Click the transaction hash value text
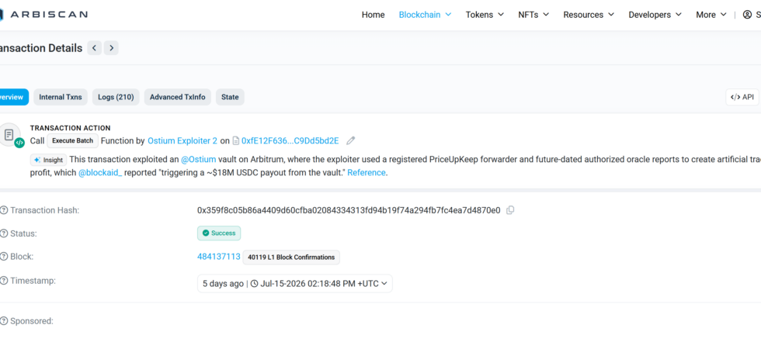Viewport: 761px width, 349px height. point(349,210)
